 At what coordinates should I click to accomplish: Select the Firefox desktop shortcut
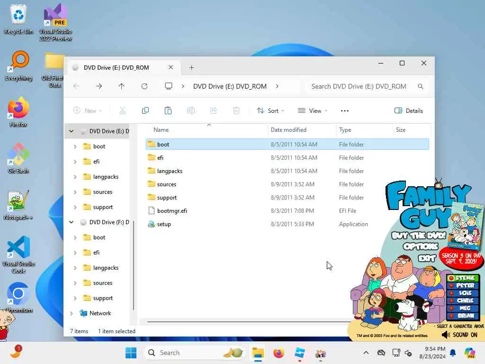tap(18, 112)
